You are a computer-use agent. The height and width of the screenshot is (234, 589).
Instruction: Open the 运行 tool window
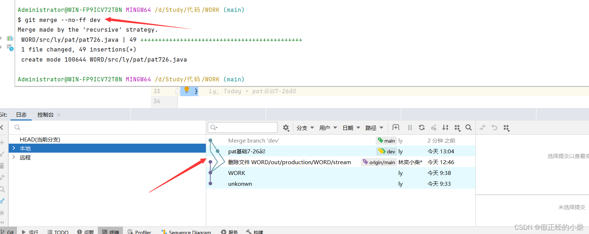click(30, 232)
